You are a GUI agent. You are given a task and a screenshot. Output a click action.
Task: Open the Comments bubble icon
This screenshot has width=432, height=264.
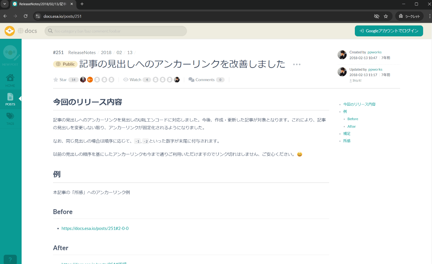(191, 80)
